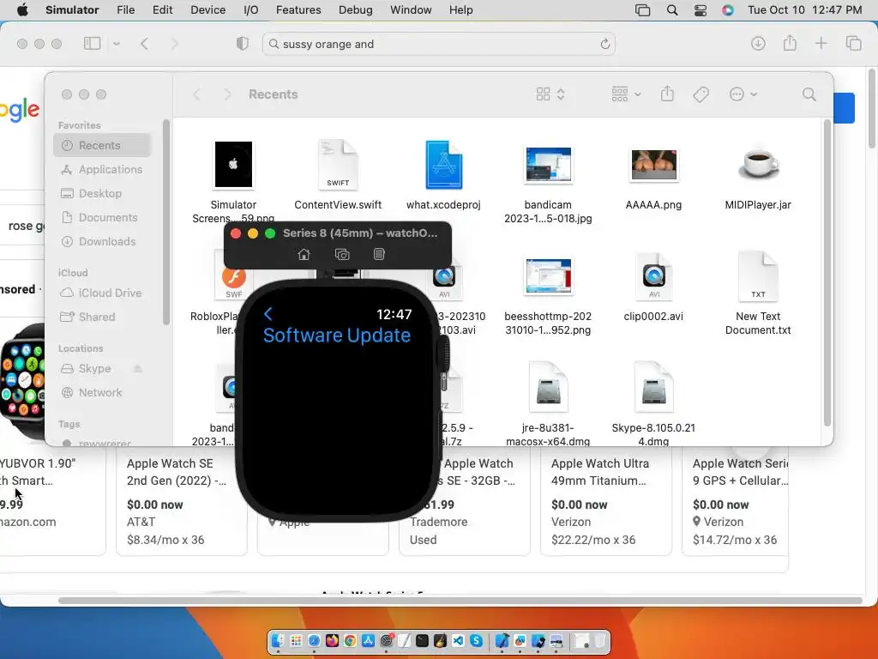
Task: Open Google Chrome from the Dock
Action: coord(350,640)
